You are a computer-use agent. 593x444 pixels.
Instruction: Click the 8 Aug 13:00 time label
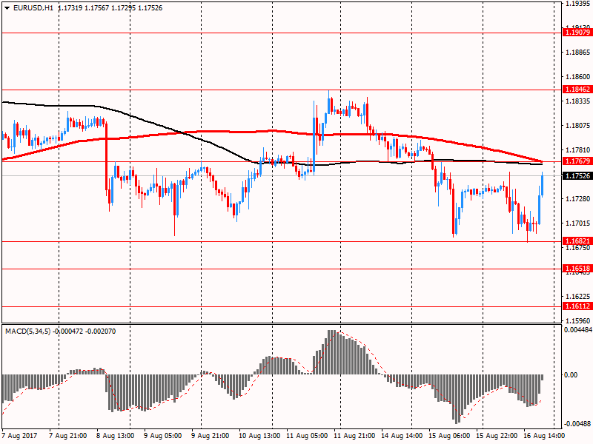pyautogui.click(x=116, y=436)
